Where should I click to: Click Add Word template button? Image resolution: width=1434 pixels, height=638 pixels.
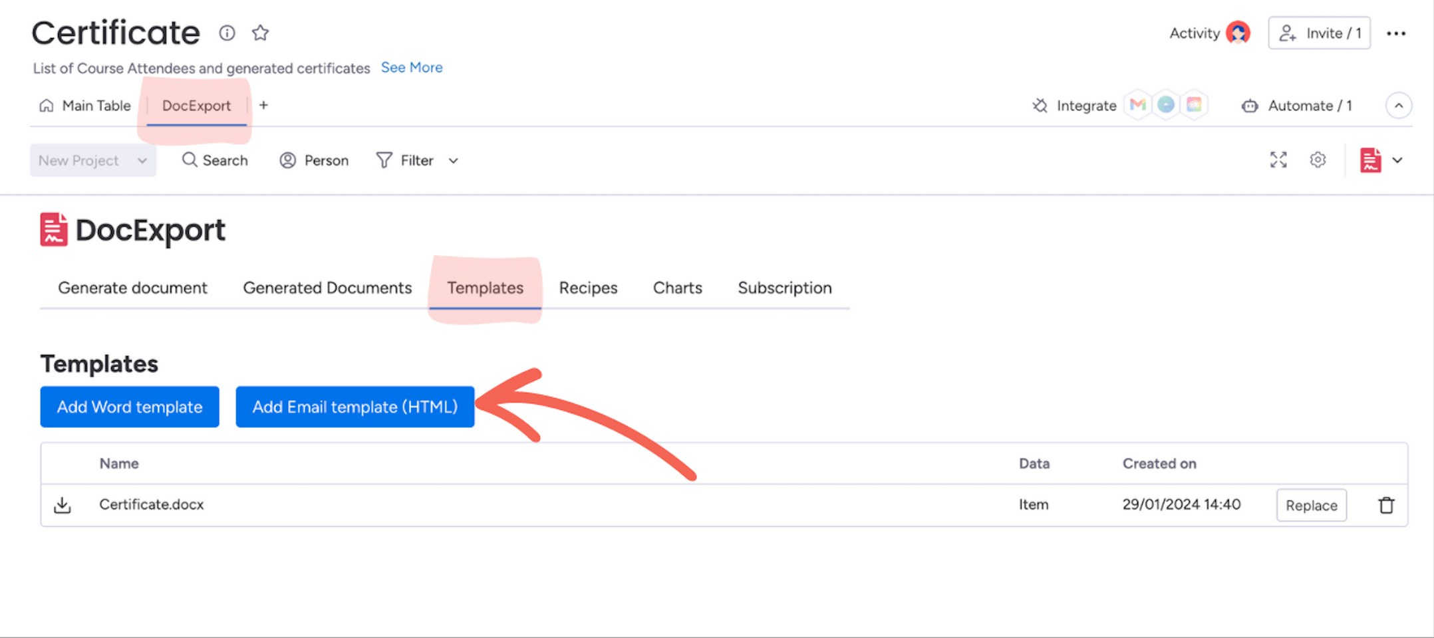click(130, 407)
